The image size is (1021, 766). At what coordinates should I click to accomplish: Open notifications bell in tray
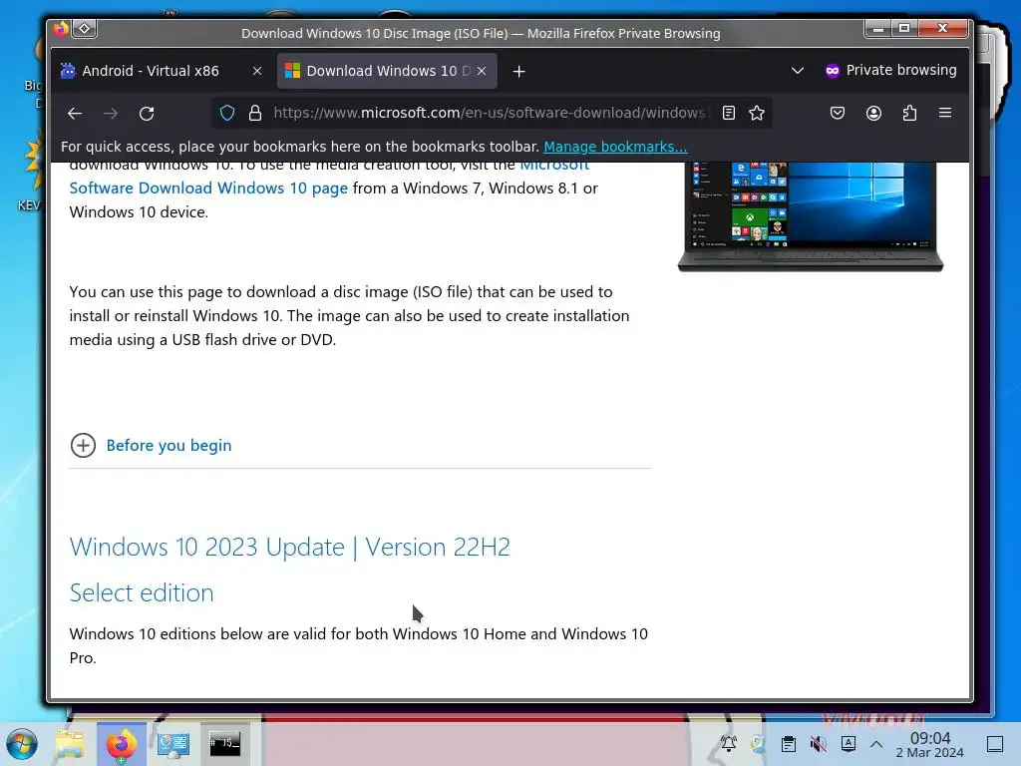coord(728,744)
